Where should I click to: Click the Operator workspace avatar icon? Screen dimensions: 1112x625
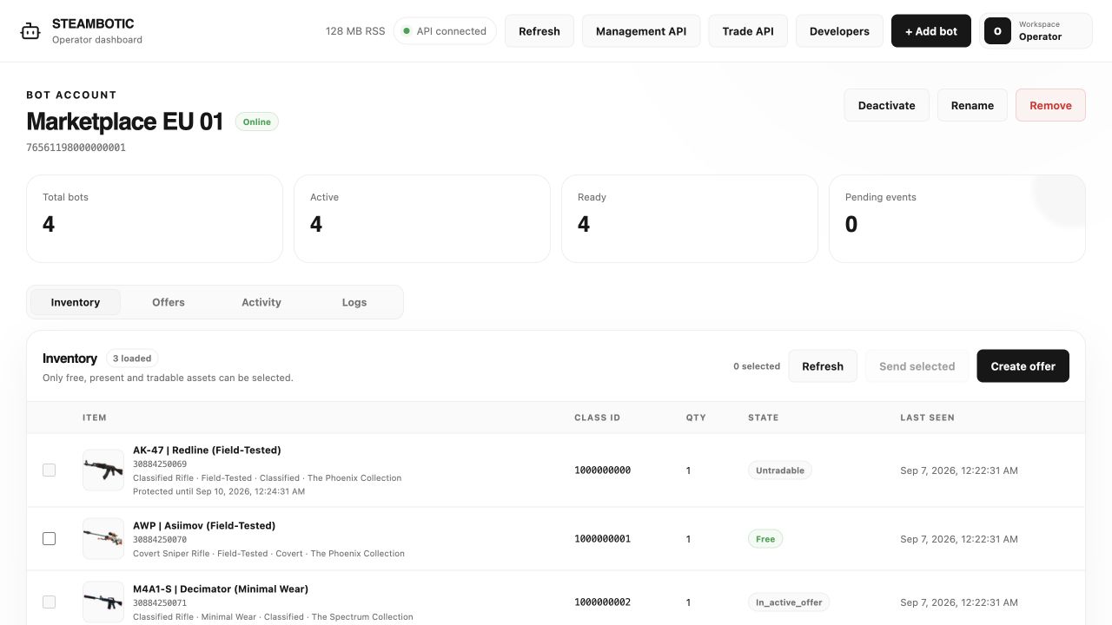997,31
